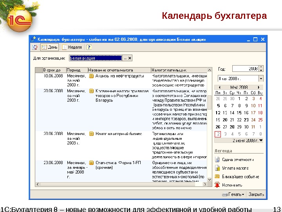Click the Закрыть button
282x212 pixels.
pyautogui.click(x=256, y=194)
